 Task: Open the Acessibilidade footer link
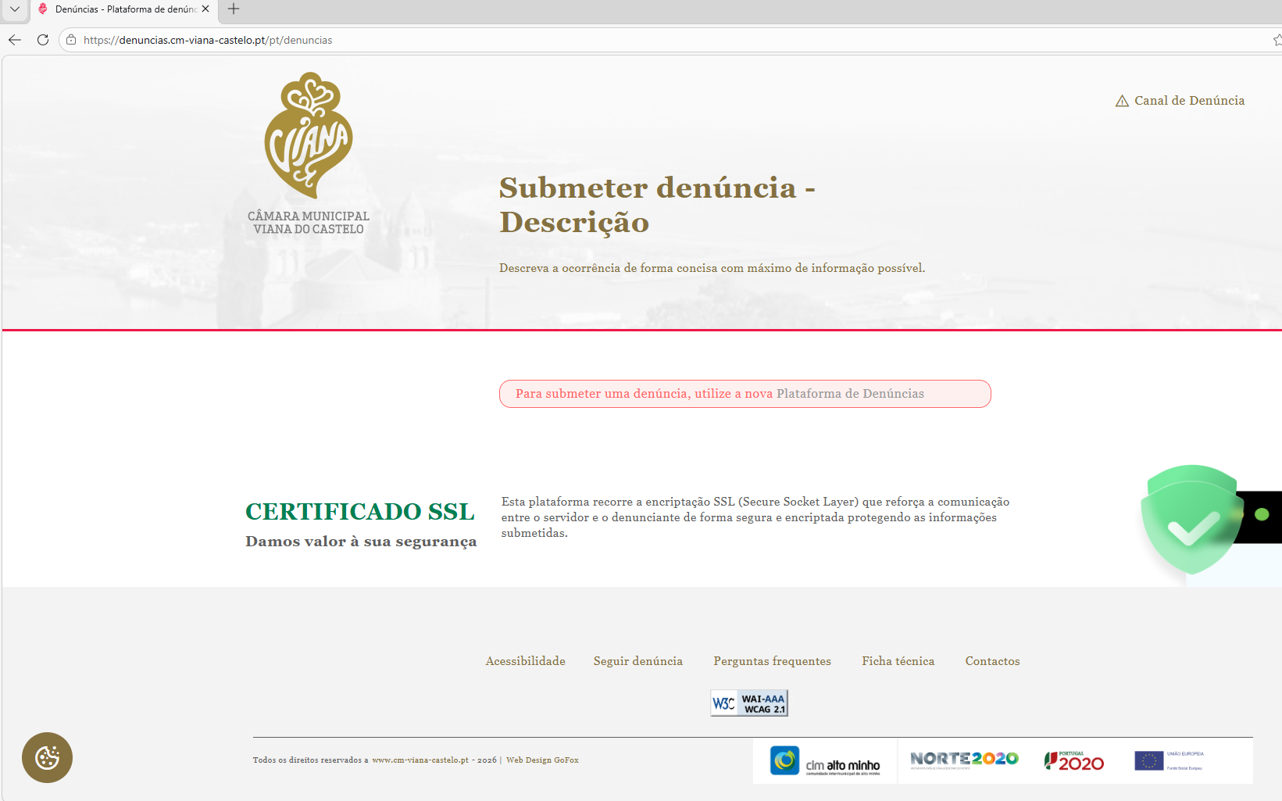click(x=525, y=661)
